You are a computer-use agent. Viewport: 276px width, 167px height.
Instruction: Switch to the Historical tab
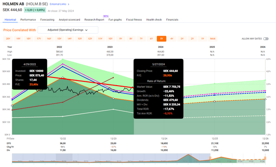coord(10,20)
